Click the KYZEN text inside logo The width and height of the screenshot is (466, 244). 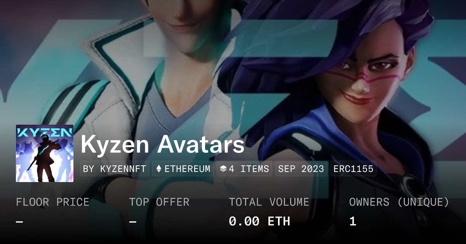[x=45, y=132]
